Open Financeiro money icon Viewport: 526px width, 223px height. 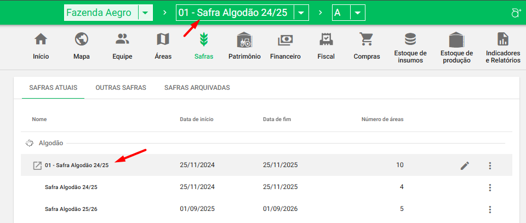pos(285,40)
